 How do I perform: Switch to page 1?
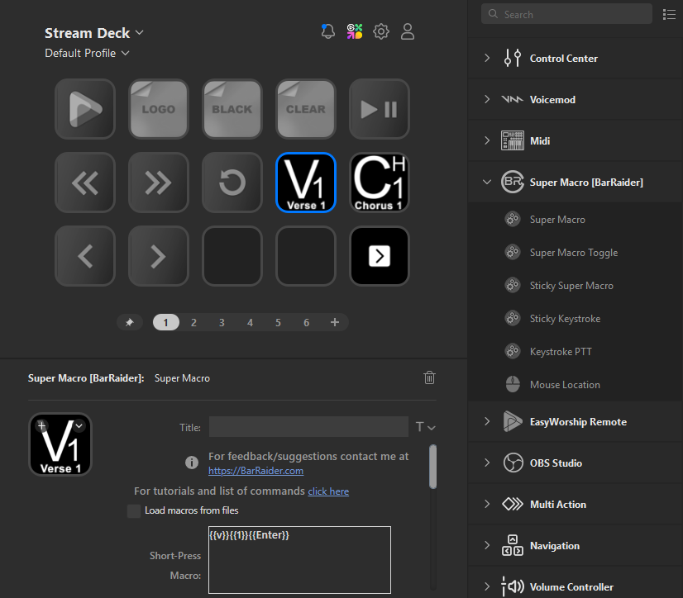click(166, 322)
